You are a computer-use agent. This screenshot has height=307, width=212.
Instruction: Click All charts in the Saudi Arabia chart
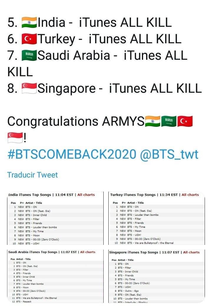tap(87, 252)
